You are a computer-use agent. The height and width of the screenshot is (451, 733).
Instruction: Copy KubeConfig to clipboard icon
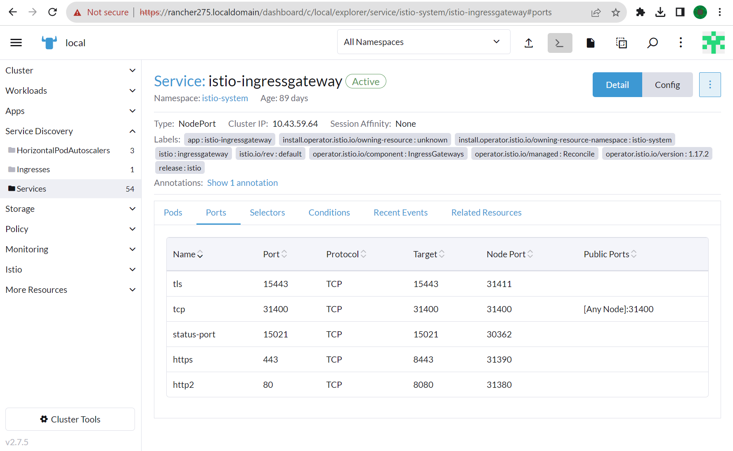[x=621, y=43]
